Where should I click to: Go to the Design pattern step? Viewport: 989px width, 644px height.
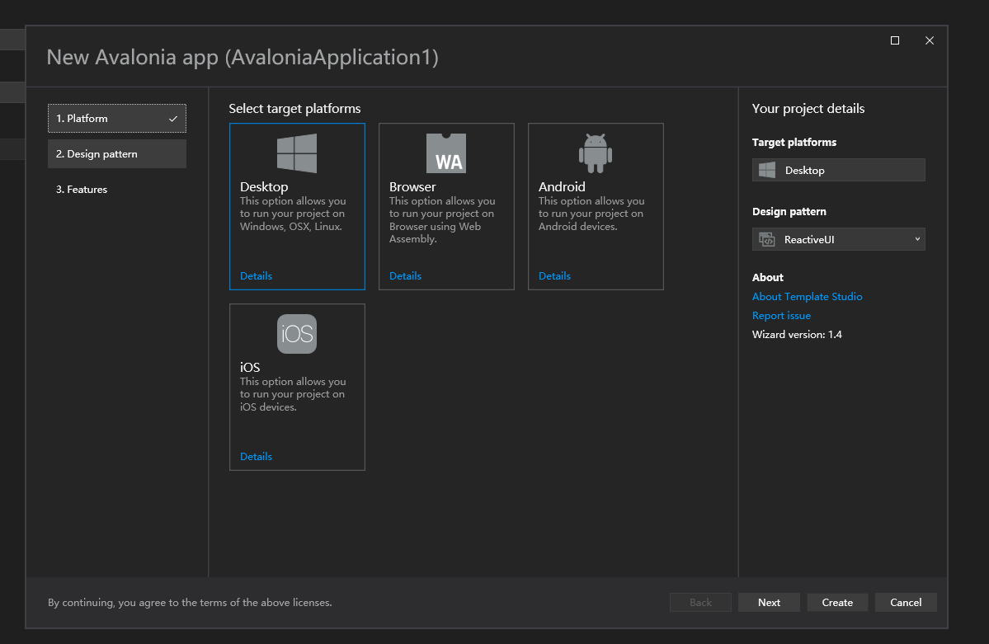(x=117, y=154)
